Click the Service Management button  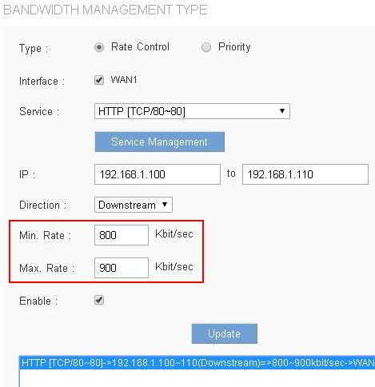159,142
